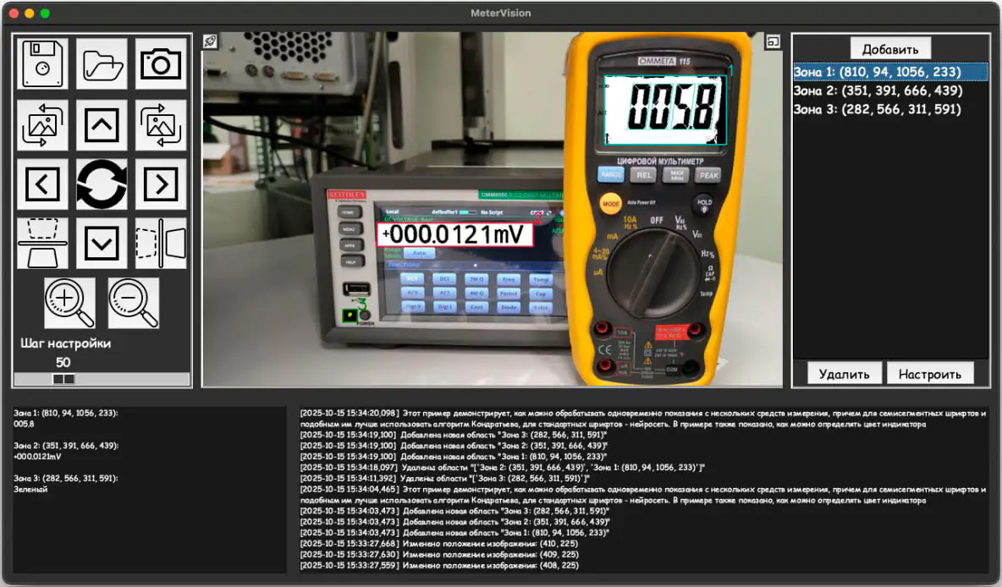Click the +000.0121mV result text

(x=38, y=457)
